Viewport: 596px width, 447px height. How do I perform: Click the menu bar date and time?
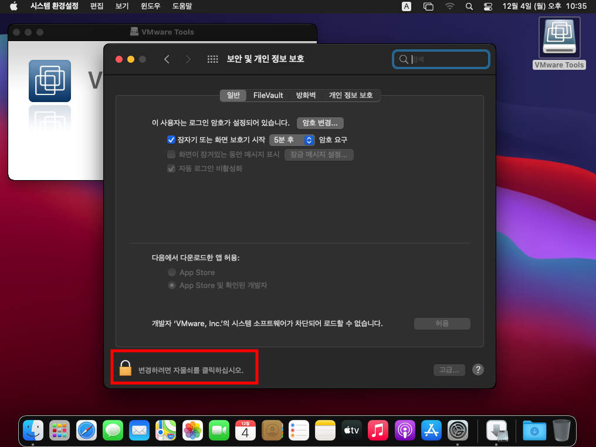(545, 6)
